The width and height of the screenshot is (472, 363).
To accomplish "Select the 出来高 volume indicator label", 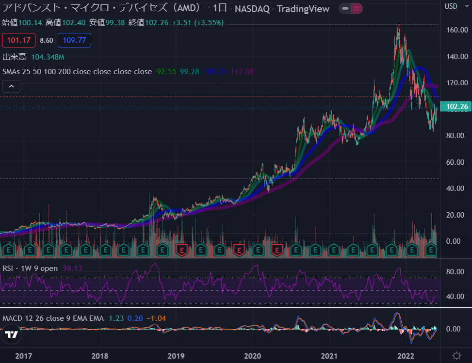I will pos(14,57).
